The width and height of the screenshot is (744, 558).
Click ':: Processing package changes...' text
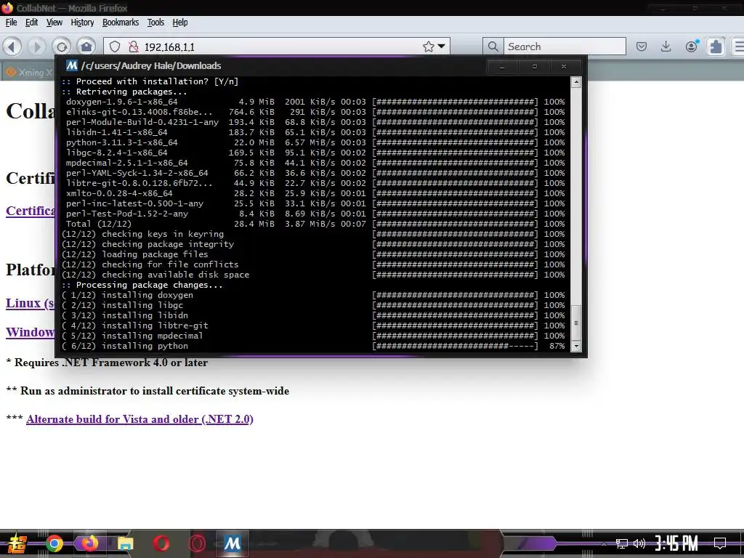tap(142, 285)
